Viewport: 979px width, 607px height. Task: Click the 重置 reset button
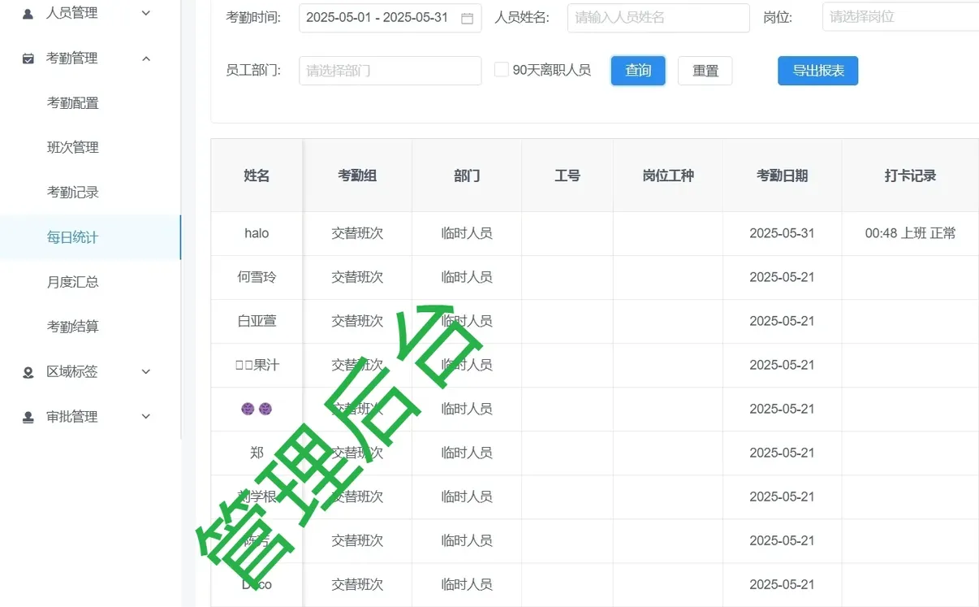point(705,71)
